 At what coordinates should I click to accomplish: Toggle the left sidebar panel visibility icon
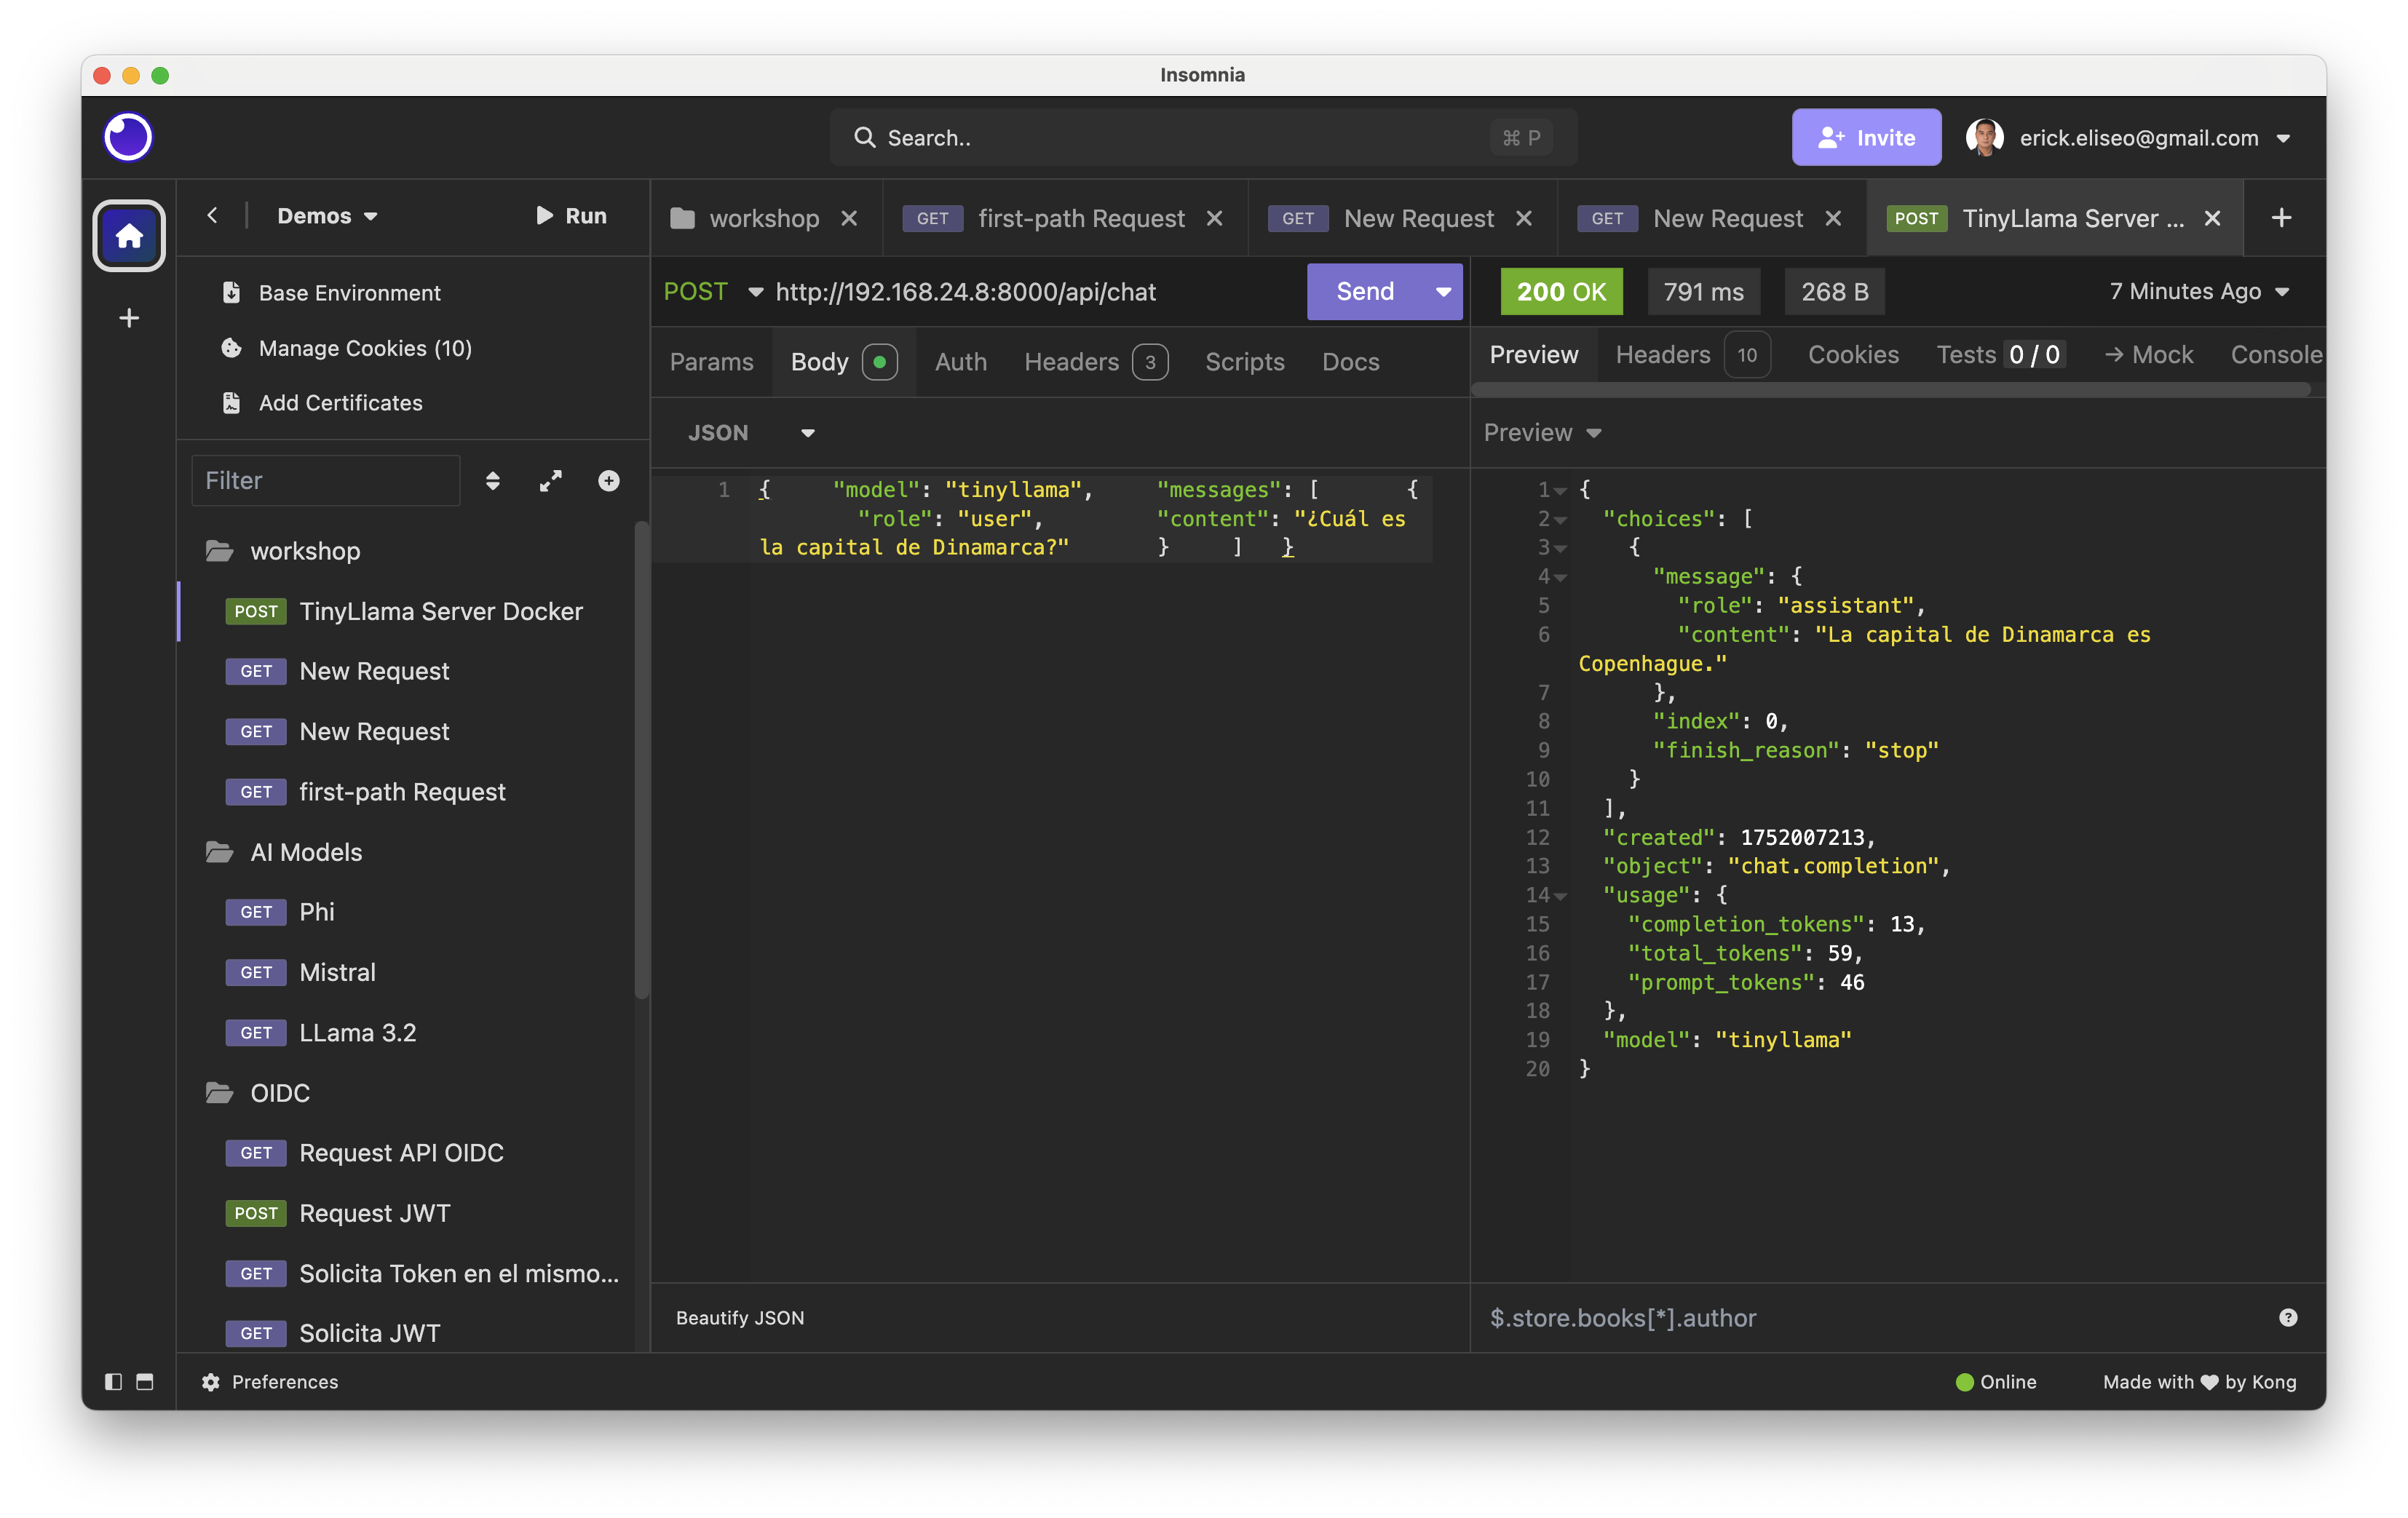113,1381
